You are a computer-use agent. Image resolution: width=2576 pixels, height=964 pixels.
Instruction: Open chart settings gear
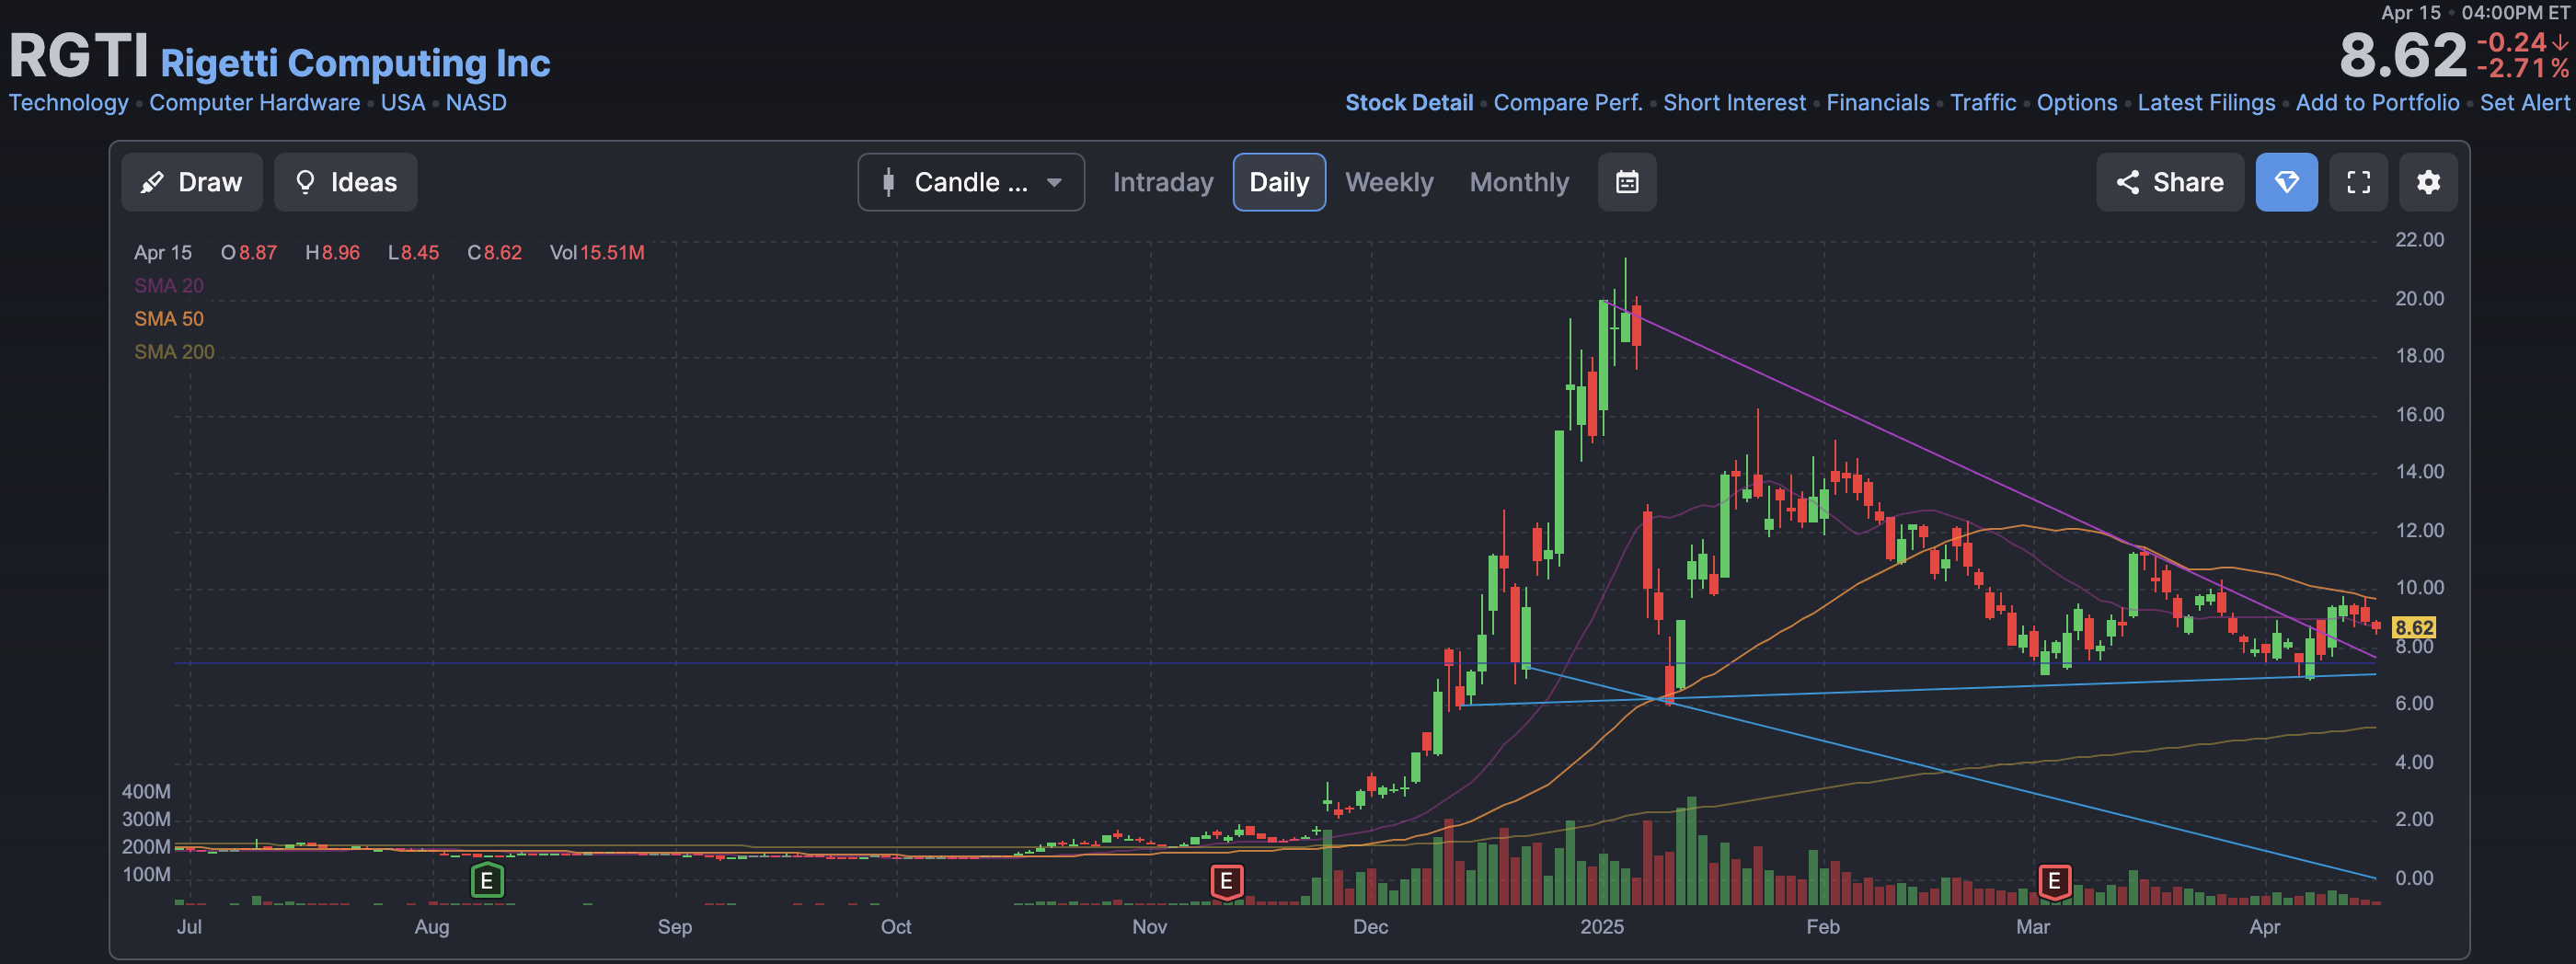[x=2428, y=182]
